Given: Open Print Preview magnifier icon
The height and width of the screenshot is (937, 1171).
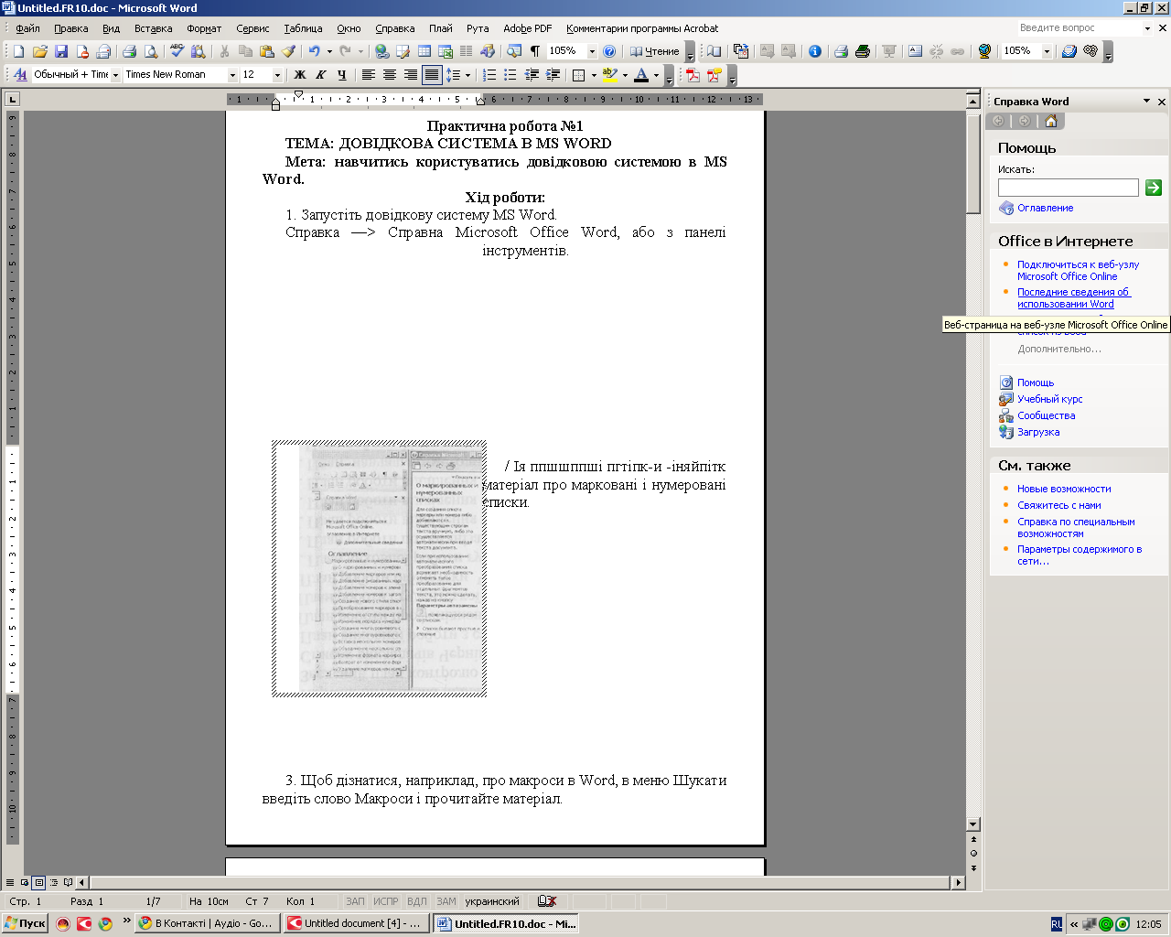Looking at the screenshot, I should pos(150,51).
